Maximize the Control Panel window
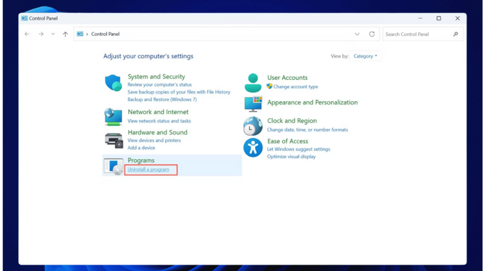 [x=438, y=18]
